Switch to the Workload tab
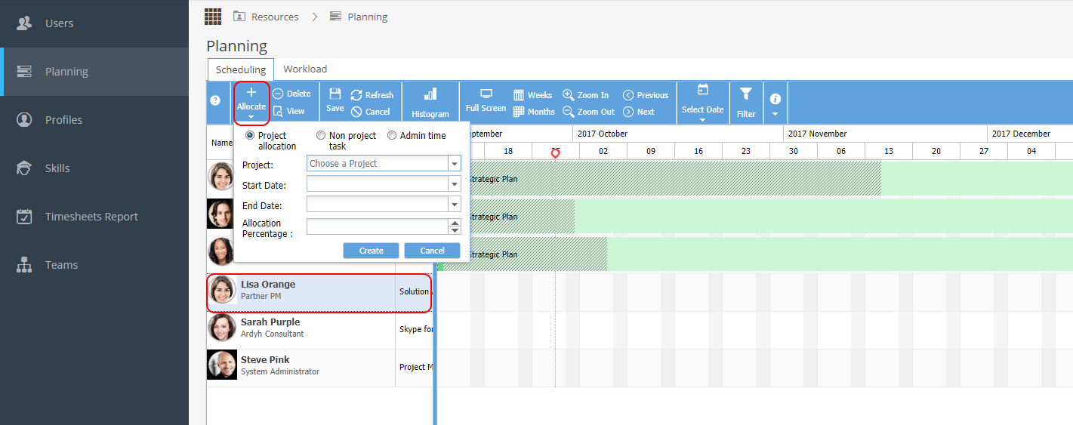 [305, 69]
